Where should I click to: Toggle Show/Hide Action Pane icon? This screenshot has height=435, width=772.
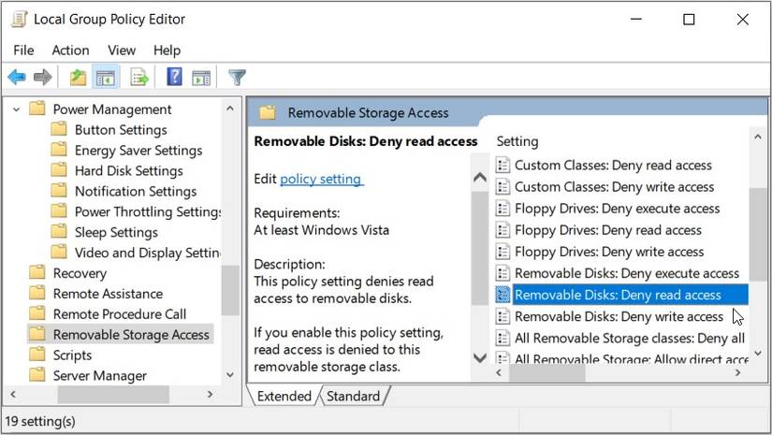(x=201, y=78)
